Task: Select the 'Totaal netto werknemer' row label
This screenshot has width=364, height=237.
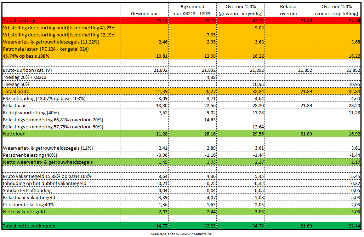Action: click(29, 226)
